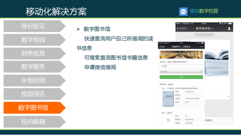Open the 中文文献 dropdown selector

(x=181, y=71)
